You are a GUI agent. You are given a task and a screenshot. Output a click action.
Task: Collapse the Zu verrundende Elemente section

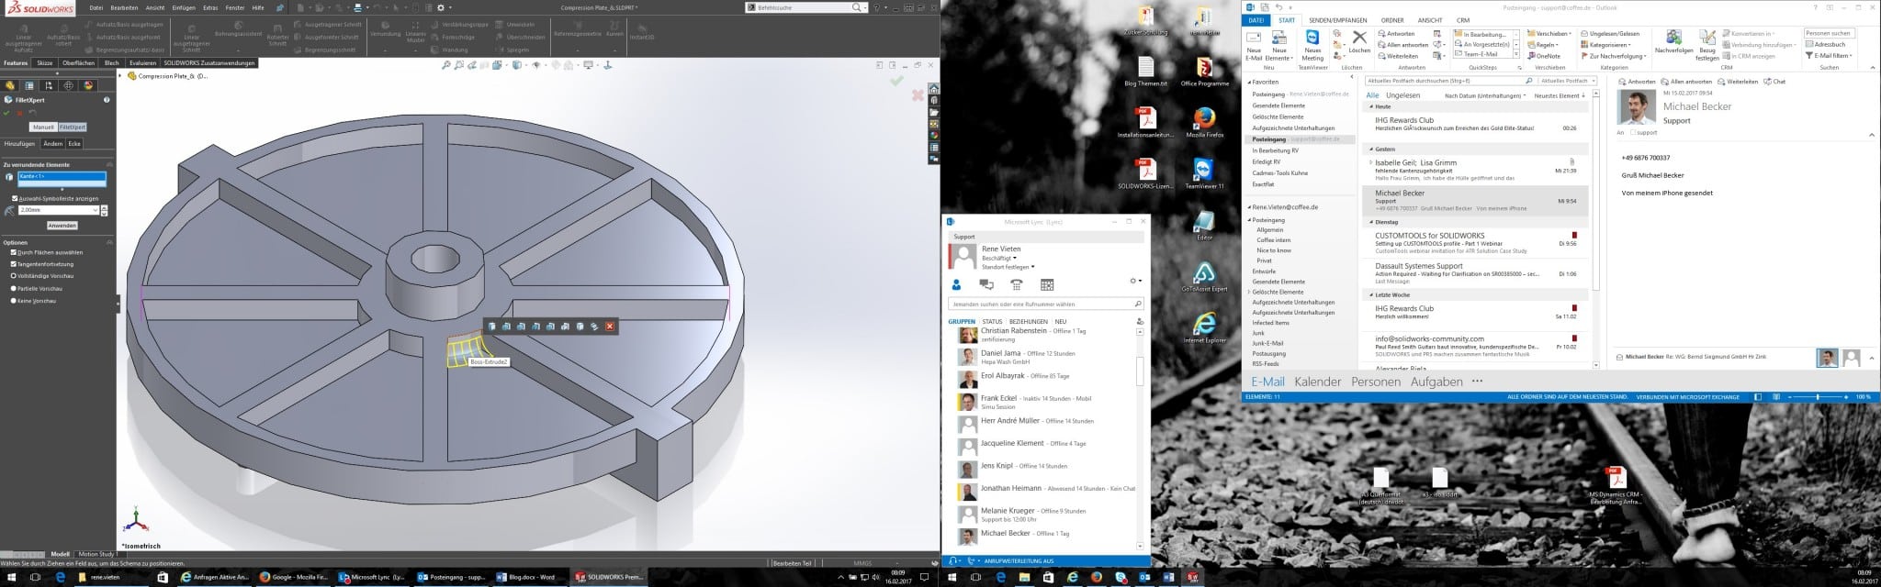click(109, 164)
